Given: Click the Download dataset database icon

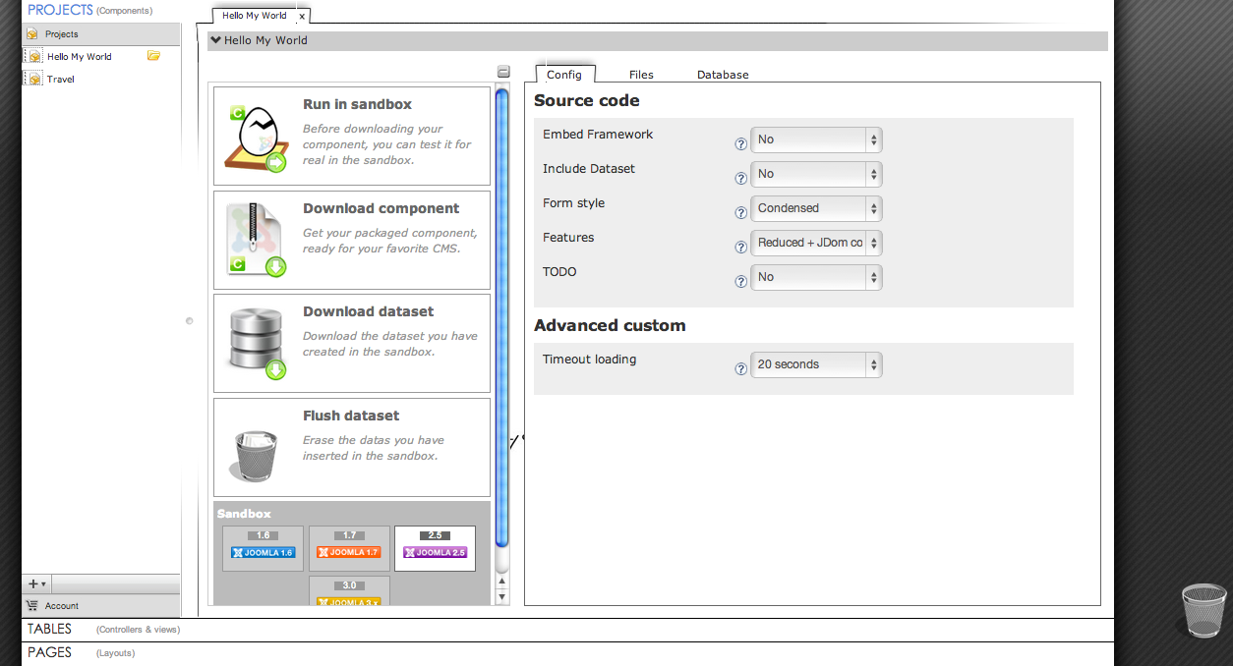Looking at the screenshot, I should (x=256, y=343).
